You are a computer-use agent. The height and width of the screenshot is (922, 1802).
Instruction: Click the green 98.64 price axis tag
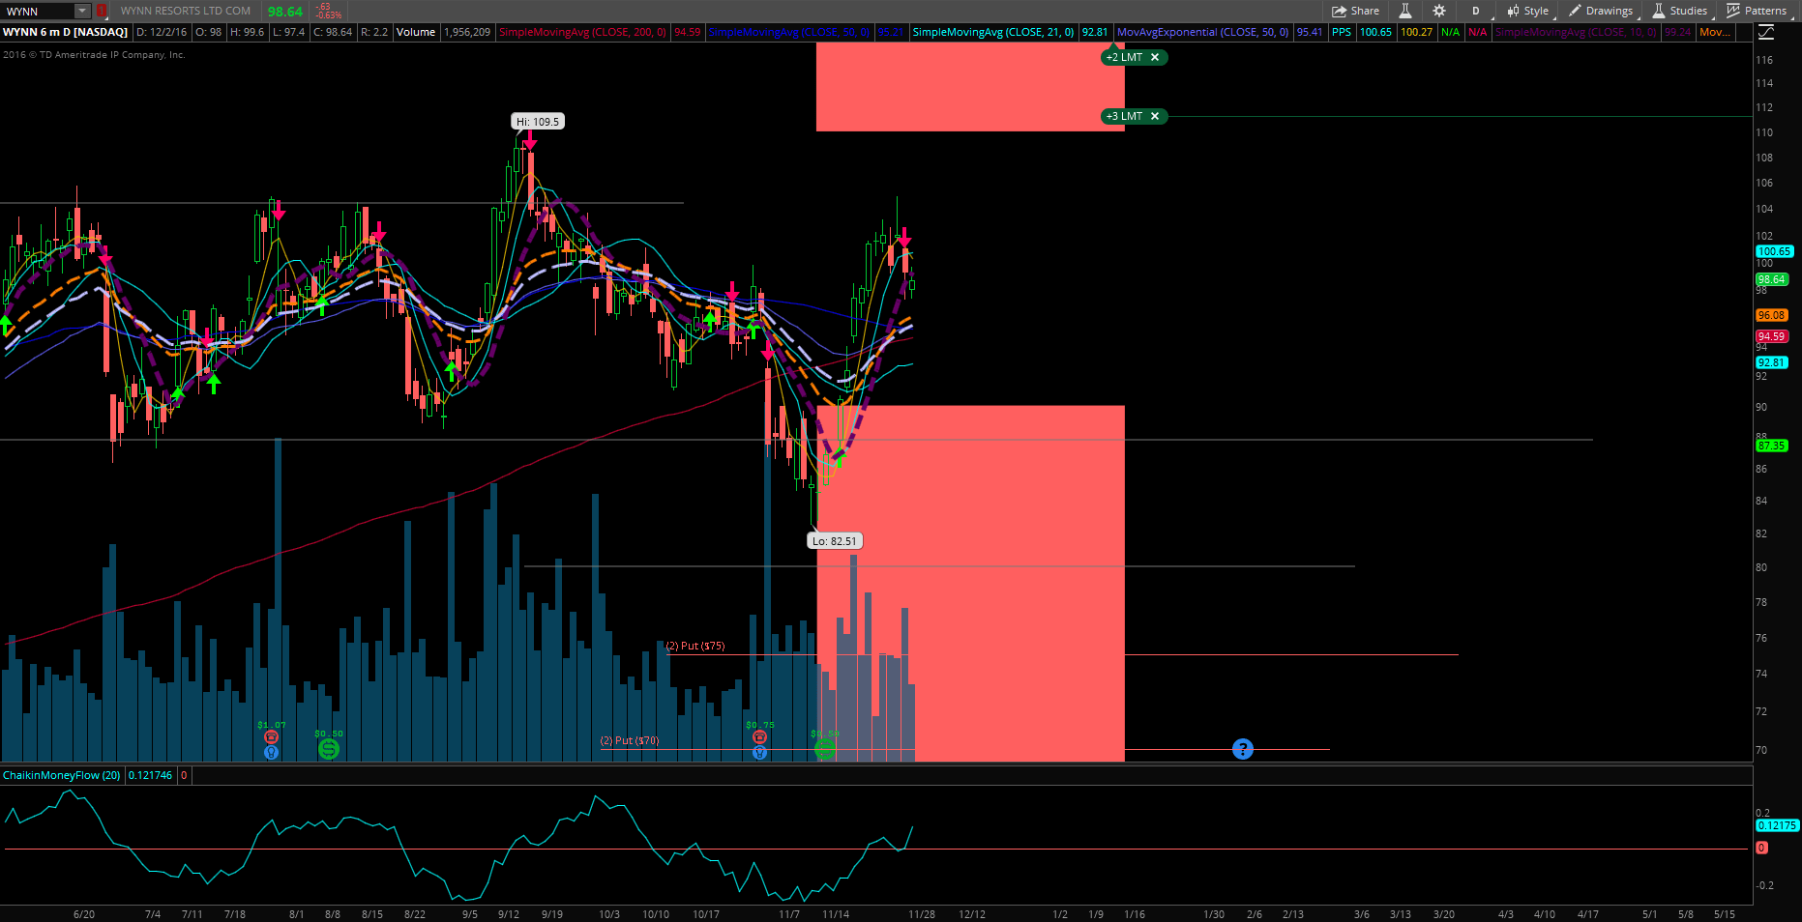pyautogui.click(x=1771, y=279)
